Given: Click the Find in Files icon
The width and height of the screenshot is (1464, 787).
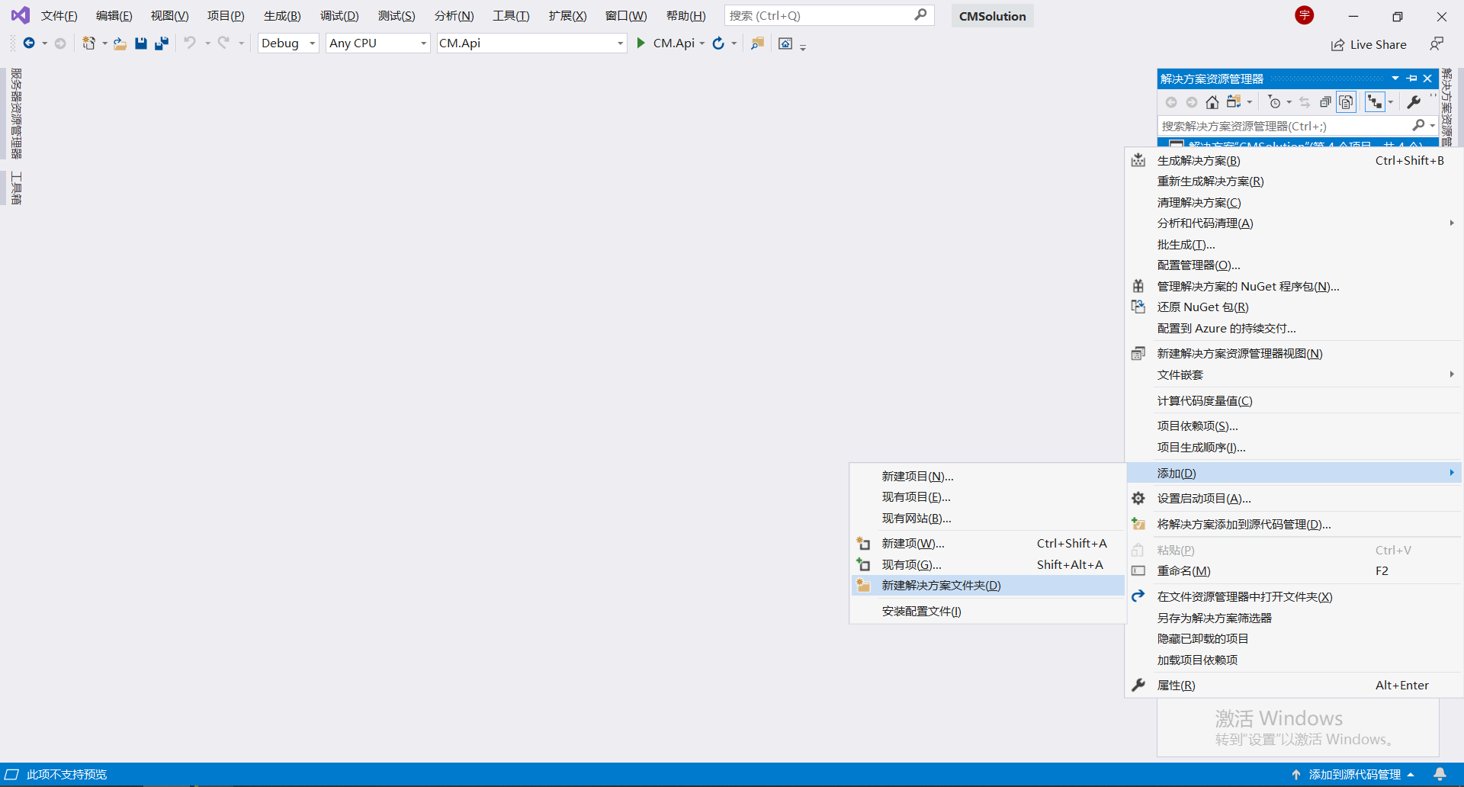Looking at the screenshot, I should (757, 43).
